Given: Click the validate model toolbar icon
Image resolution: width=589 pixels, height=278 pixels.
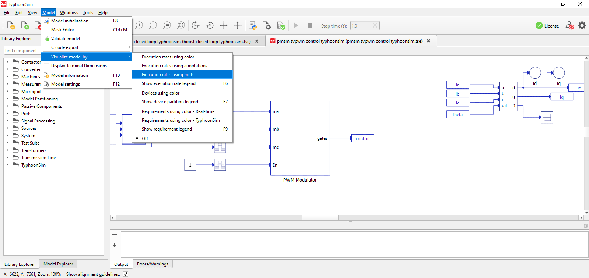Looking at the screenshot, I should tap(281, 25).
